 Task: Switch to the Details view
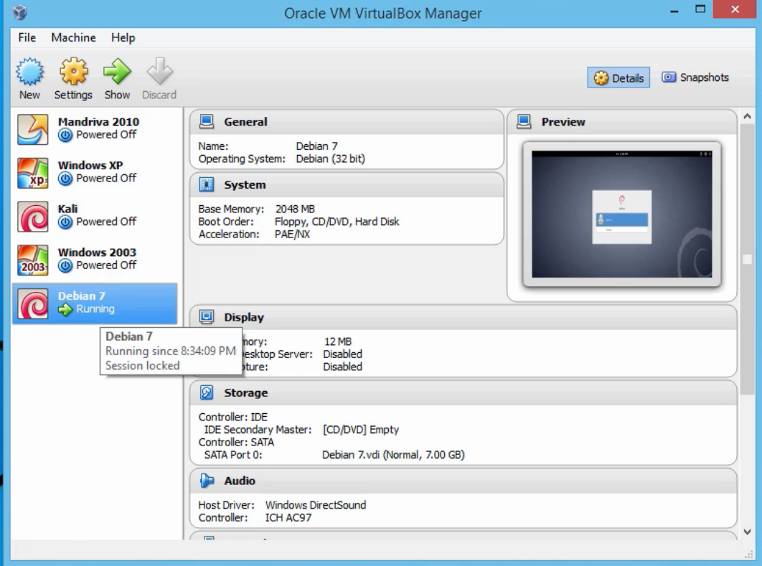(619, 78)
